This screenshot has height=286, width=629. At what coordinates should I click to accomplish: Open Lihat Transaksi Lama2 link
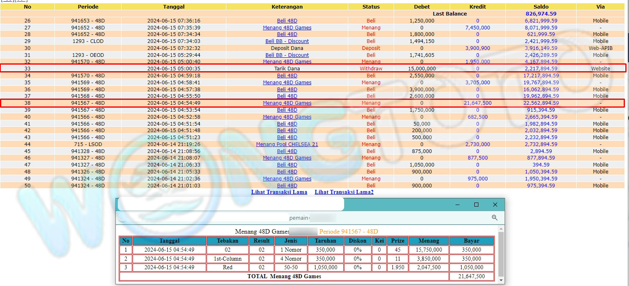coord(344,192)
